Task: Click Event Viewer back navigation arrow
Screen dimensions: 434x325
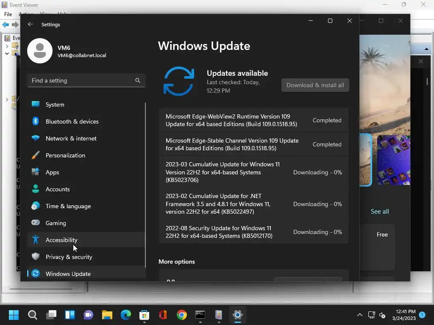Action: [x=6, y=25]
